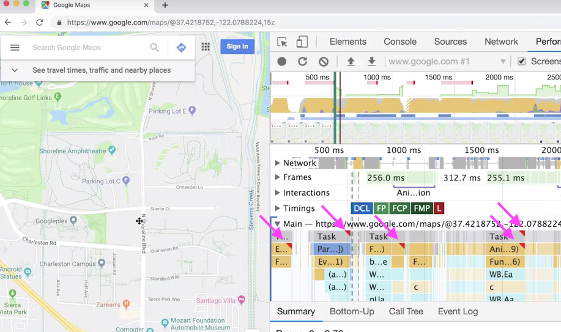The width and height of the screenshot is (561, 332).
Task: Expand the Frames track
Action: (277, 177)
